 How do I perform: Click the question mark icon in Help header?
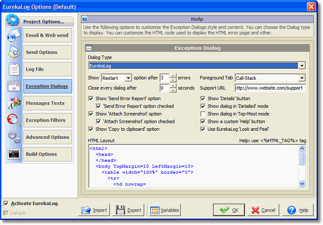click(85, 19)
